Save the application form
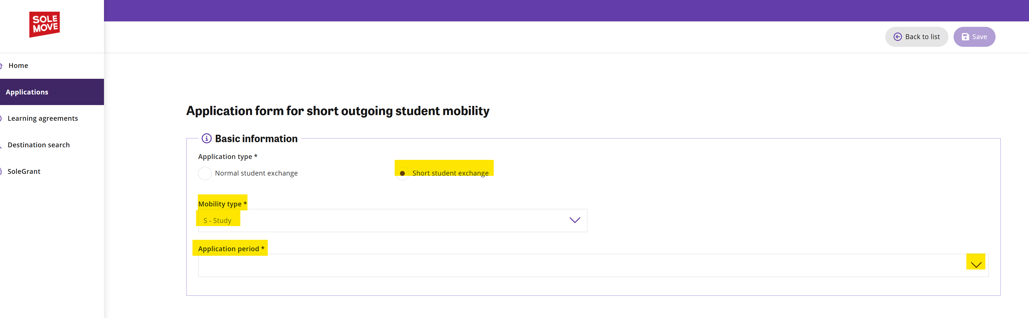The image size is (1029, 318). tap(974, 37)
